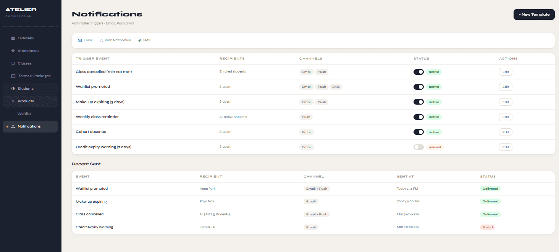The height and width of the screenshot is (252, 559).
Task: Click Email tag in James Liu row
Action: [311, 227]
